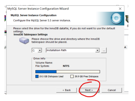Image resolution: width=135 pixels, height=101 pixels.
Task: Expand the Installation Path dropdown arrow
Action: pyautogui.click(x=97, y=50)
